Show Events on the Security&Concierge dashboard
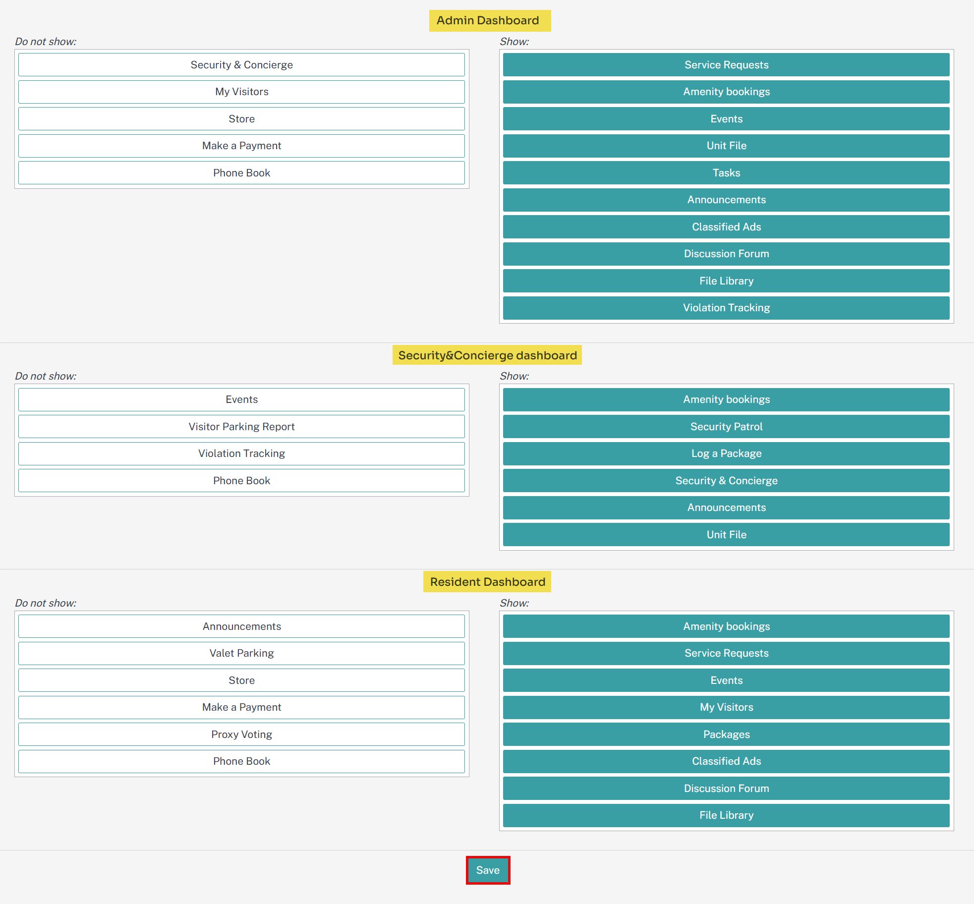The image size is (974, 904). pos(241,399)
